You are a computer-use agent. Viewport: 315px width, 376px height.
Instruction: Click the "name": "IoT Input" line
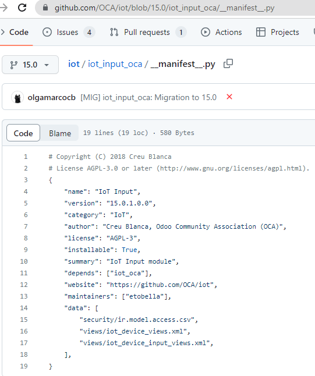coord(102,191)
